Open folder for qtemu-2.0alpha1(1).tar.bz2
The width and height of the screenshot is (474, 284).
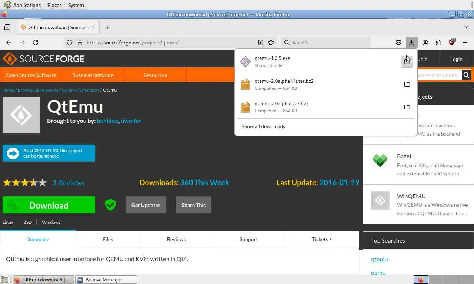point(407,84)
